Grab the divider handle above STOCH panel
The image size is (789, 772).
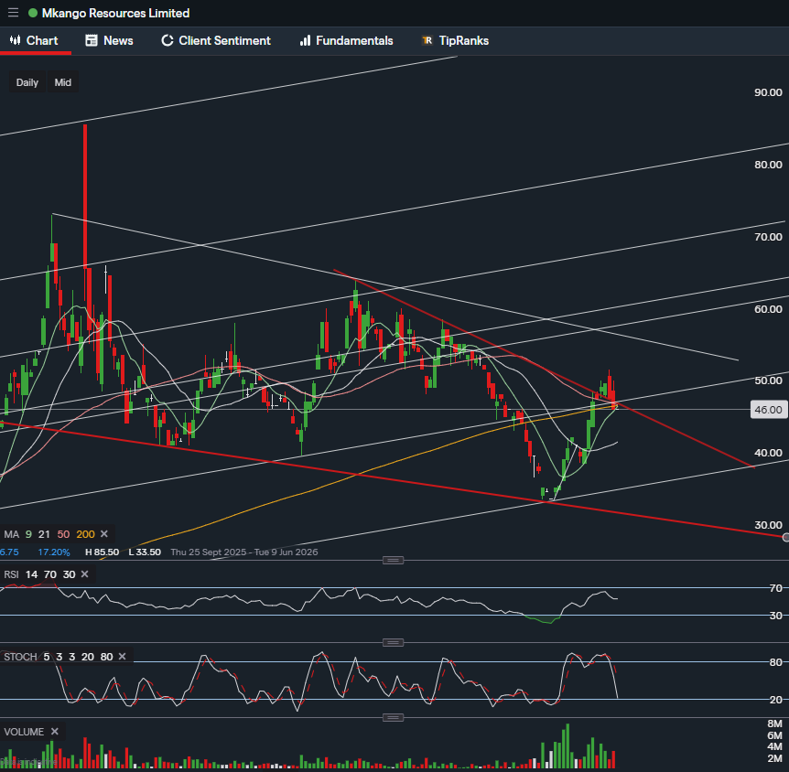pyautogui.click(x=393, y=642)
